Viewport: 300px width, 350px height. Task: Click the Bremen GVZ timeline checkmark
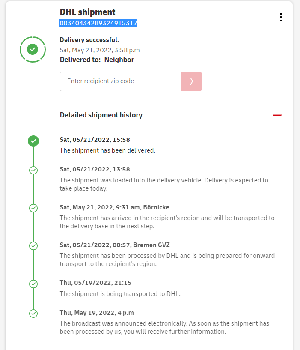33,246
